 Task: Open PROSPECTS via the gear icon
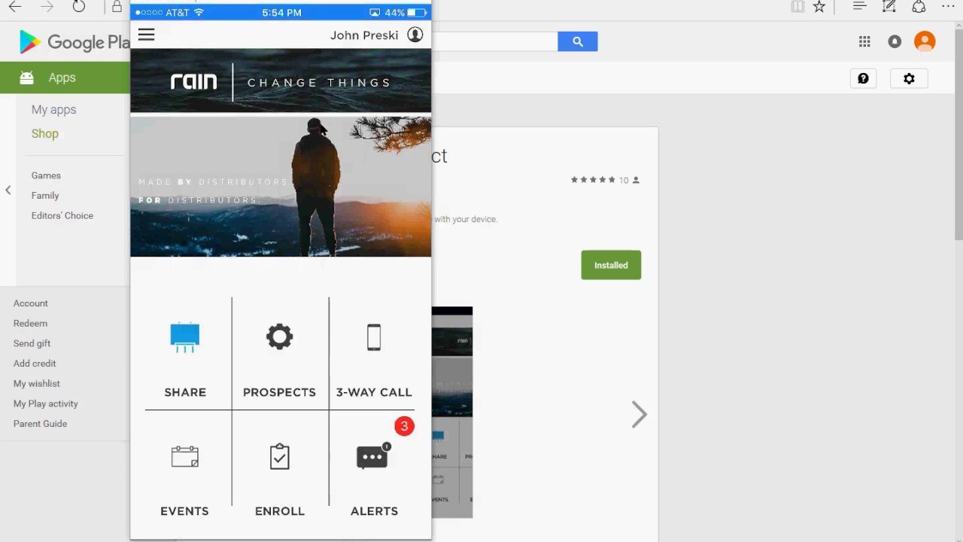point(279,336)
